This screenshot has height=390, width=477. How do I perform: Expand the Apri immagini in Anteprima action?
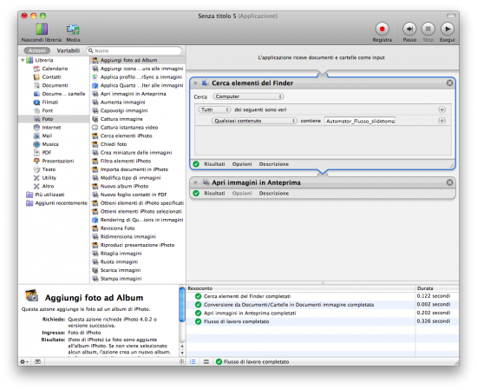click(196, 182)
